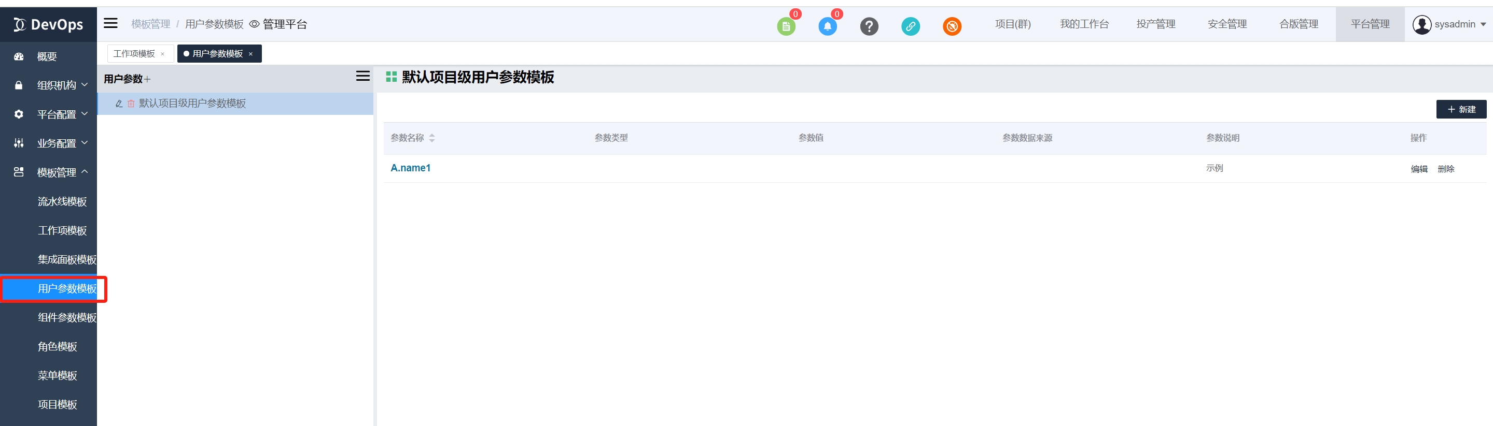1493x426 pixels.
Task: Collapse the 模板管理 menu chevron
Action: (x=85, y=172)
